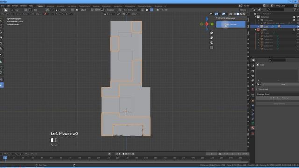The width and height of the screenshot is (299, 168).
Task: Select the Scale tool in viewport toolbar
Action: 1,43
